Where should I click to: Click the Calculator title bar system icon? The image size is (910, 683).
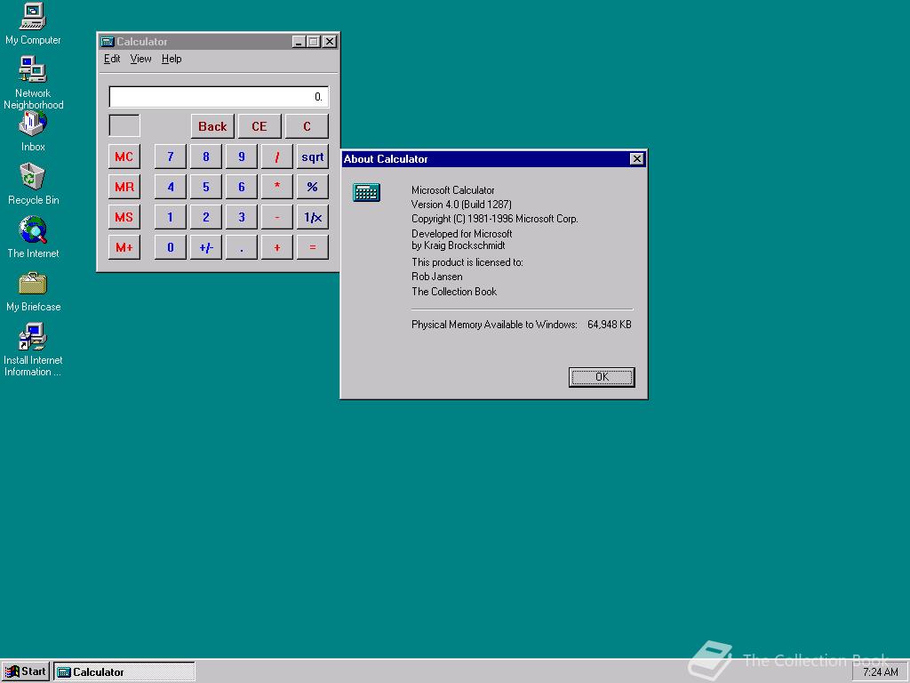pos(108,42)
